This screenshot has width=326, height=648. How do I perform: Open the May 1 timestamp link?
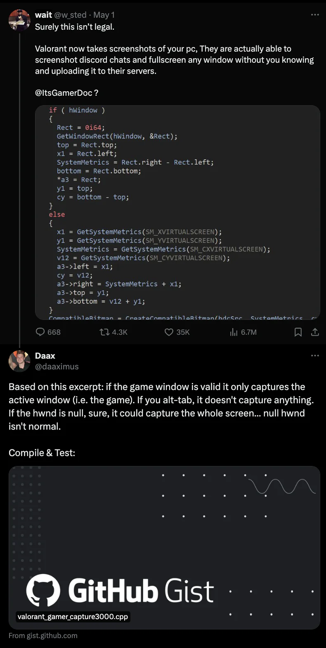pos(104,15)
